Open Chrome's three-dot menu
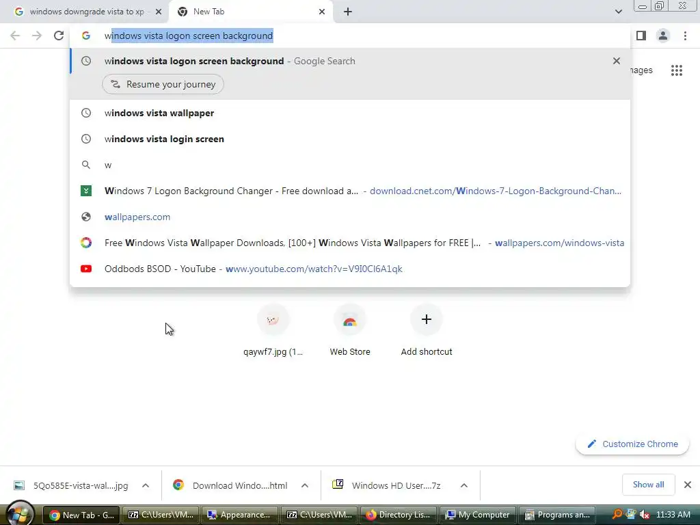 click(685, 36)
